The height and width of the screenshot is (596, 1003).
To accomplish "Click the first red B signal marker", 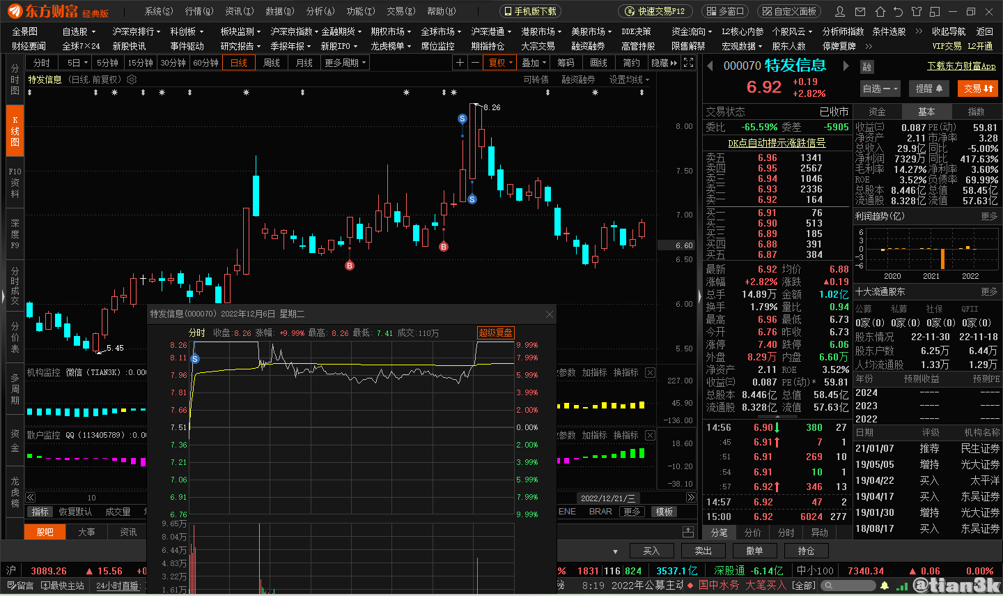I will [350, 266].
